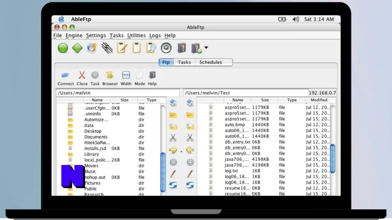Image resolution: width=392 pixels, height=220 pixels.
Task: Select the log.txt remote file
Action: pos(264,171)
